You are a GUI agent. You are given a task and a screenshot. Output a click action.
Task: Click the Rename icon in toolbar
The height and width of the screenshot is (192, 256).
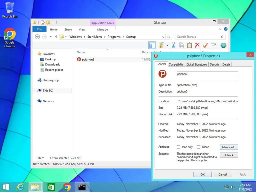coord(213,45)
